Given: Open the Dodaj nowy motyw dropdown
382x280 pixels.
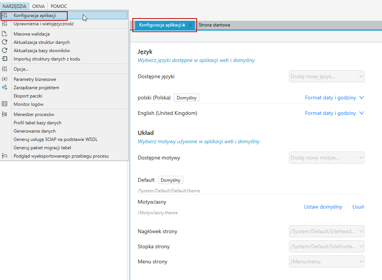Looking at the screenshot, I should point(327,158).
